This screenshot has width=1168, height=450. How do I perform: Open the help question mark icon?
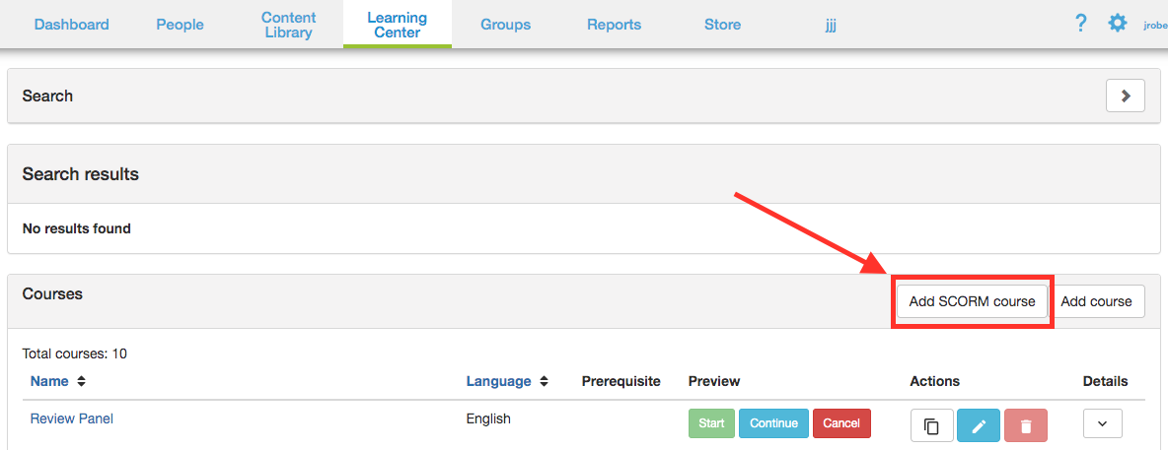pyautogui.click(x=1081, y=24)
